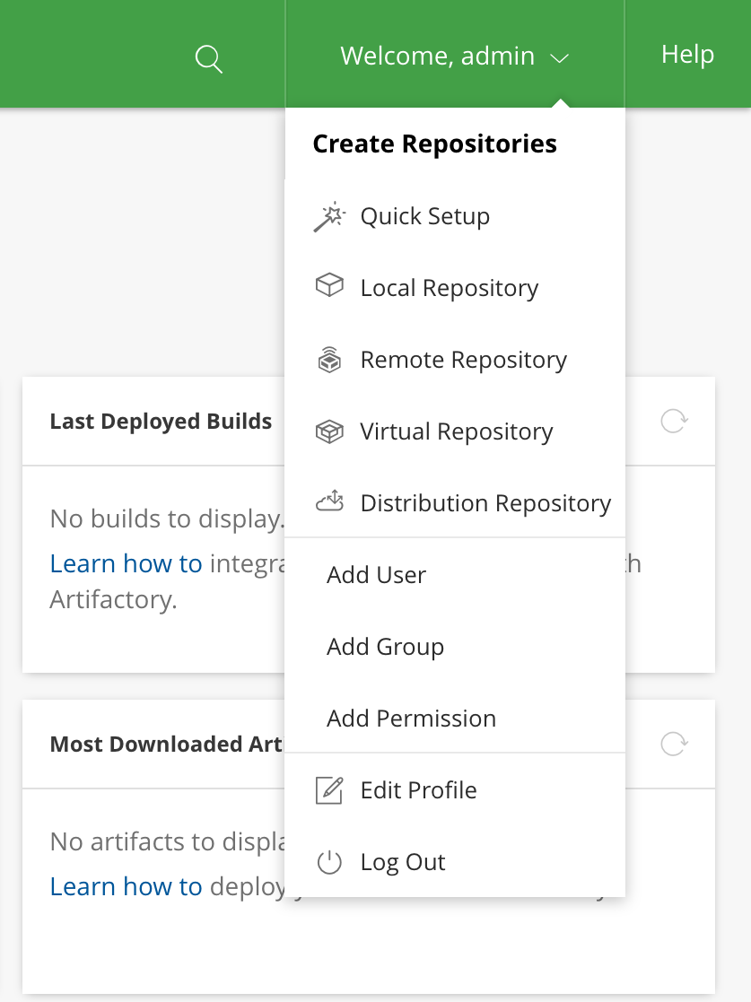The width and height of the screenshot is (751, 1002).
Task: Open Add Permission from the menu
Action: pos(410,718)
